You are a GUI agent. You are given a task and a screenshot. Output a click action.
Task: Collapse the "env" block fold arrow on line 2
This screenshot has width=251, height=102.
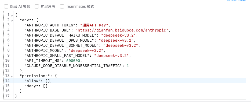[12, 21]
